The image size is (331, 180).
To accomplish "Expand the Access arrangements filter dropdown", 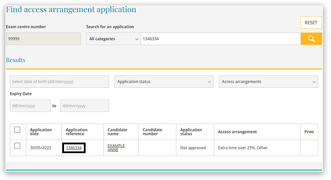I will click(x=268, y=81).
